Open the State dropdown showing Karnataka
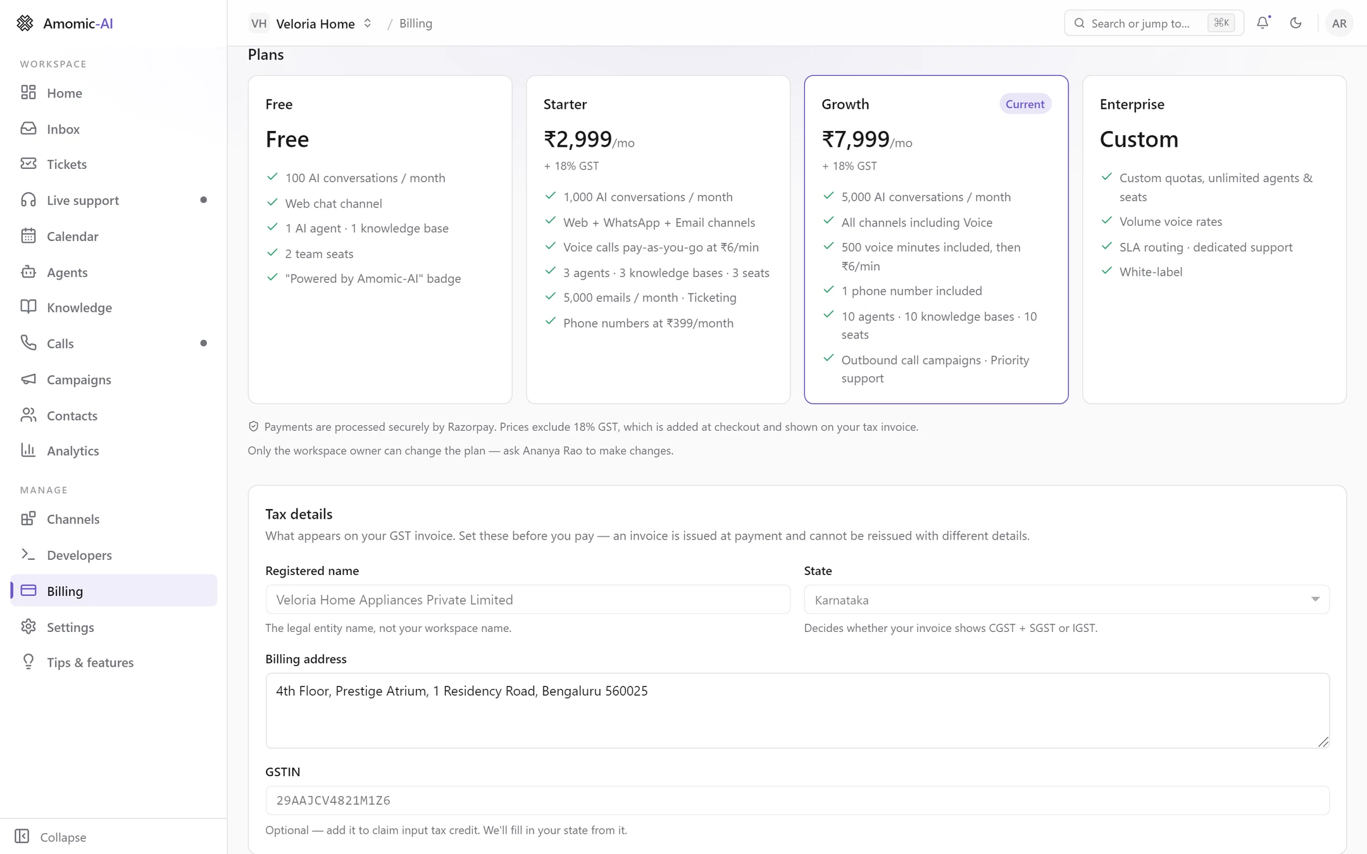The width and height of the screenshot is (1367, 854). [1066, 600]
